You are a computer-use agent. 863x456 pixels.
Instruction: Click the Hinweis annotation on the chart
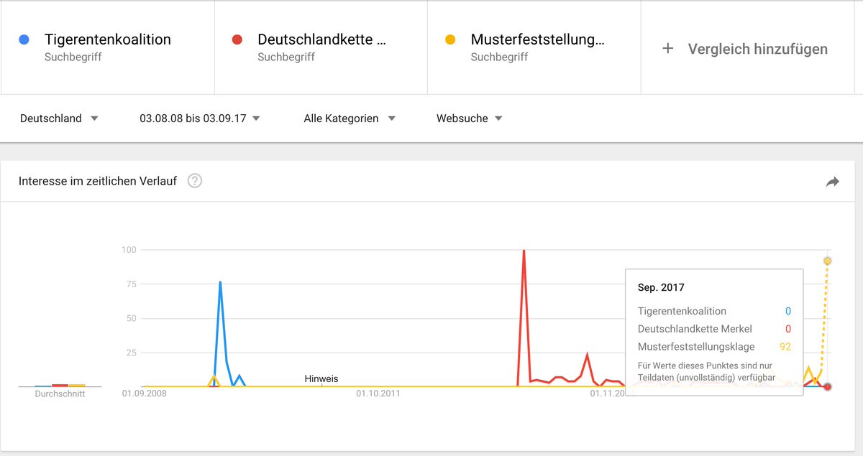tap(321, 378)
